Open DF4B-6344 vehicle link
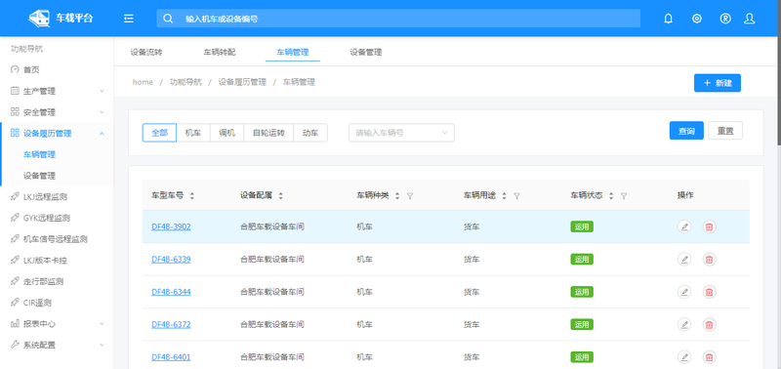The image size is (781, 369). coord(171,292)
